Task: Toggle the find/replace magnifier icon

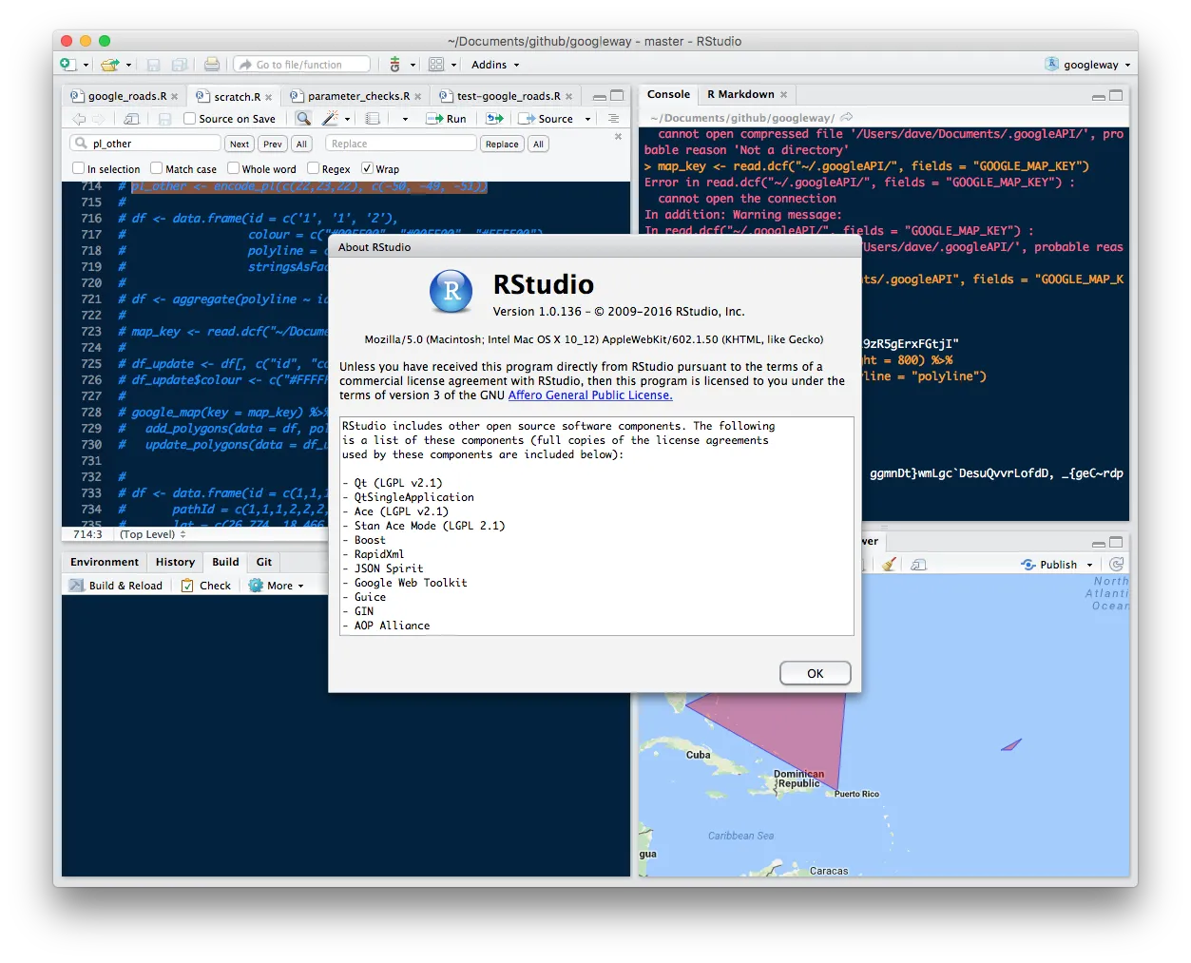Action: coord(303,119)
